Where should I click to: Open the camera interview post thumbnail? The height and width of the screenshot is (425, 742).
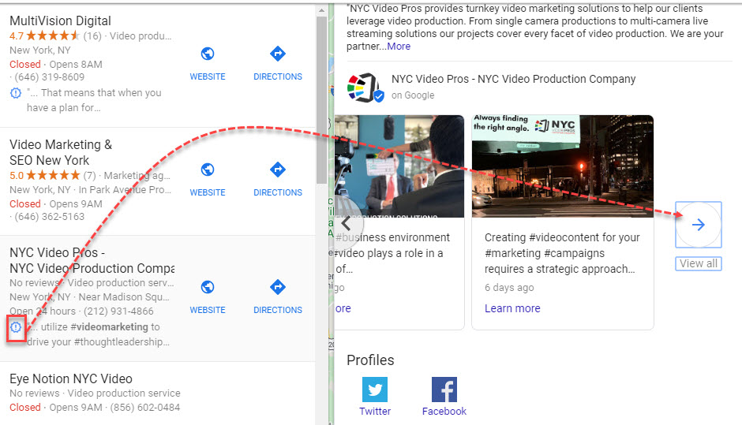pyautogui.click(x=399, y=166)
